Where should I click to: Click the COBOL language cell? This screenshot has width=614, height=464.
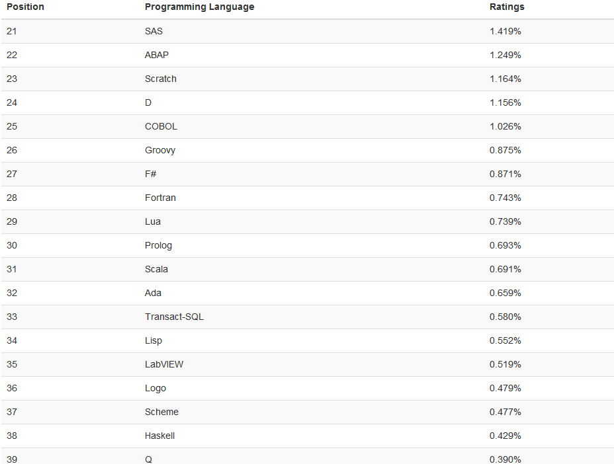tap(161, 126)
